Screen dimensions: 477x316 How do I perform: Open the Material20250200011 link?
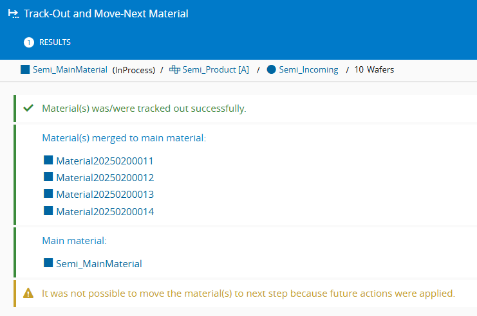click(105, 161)
